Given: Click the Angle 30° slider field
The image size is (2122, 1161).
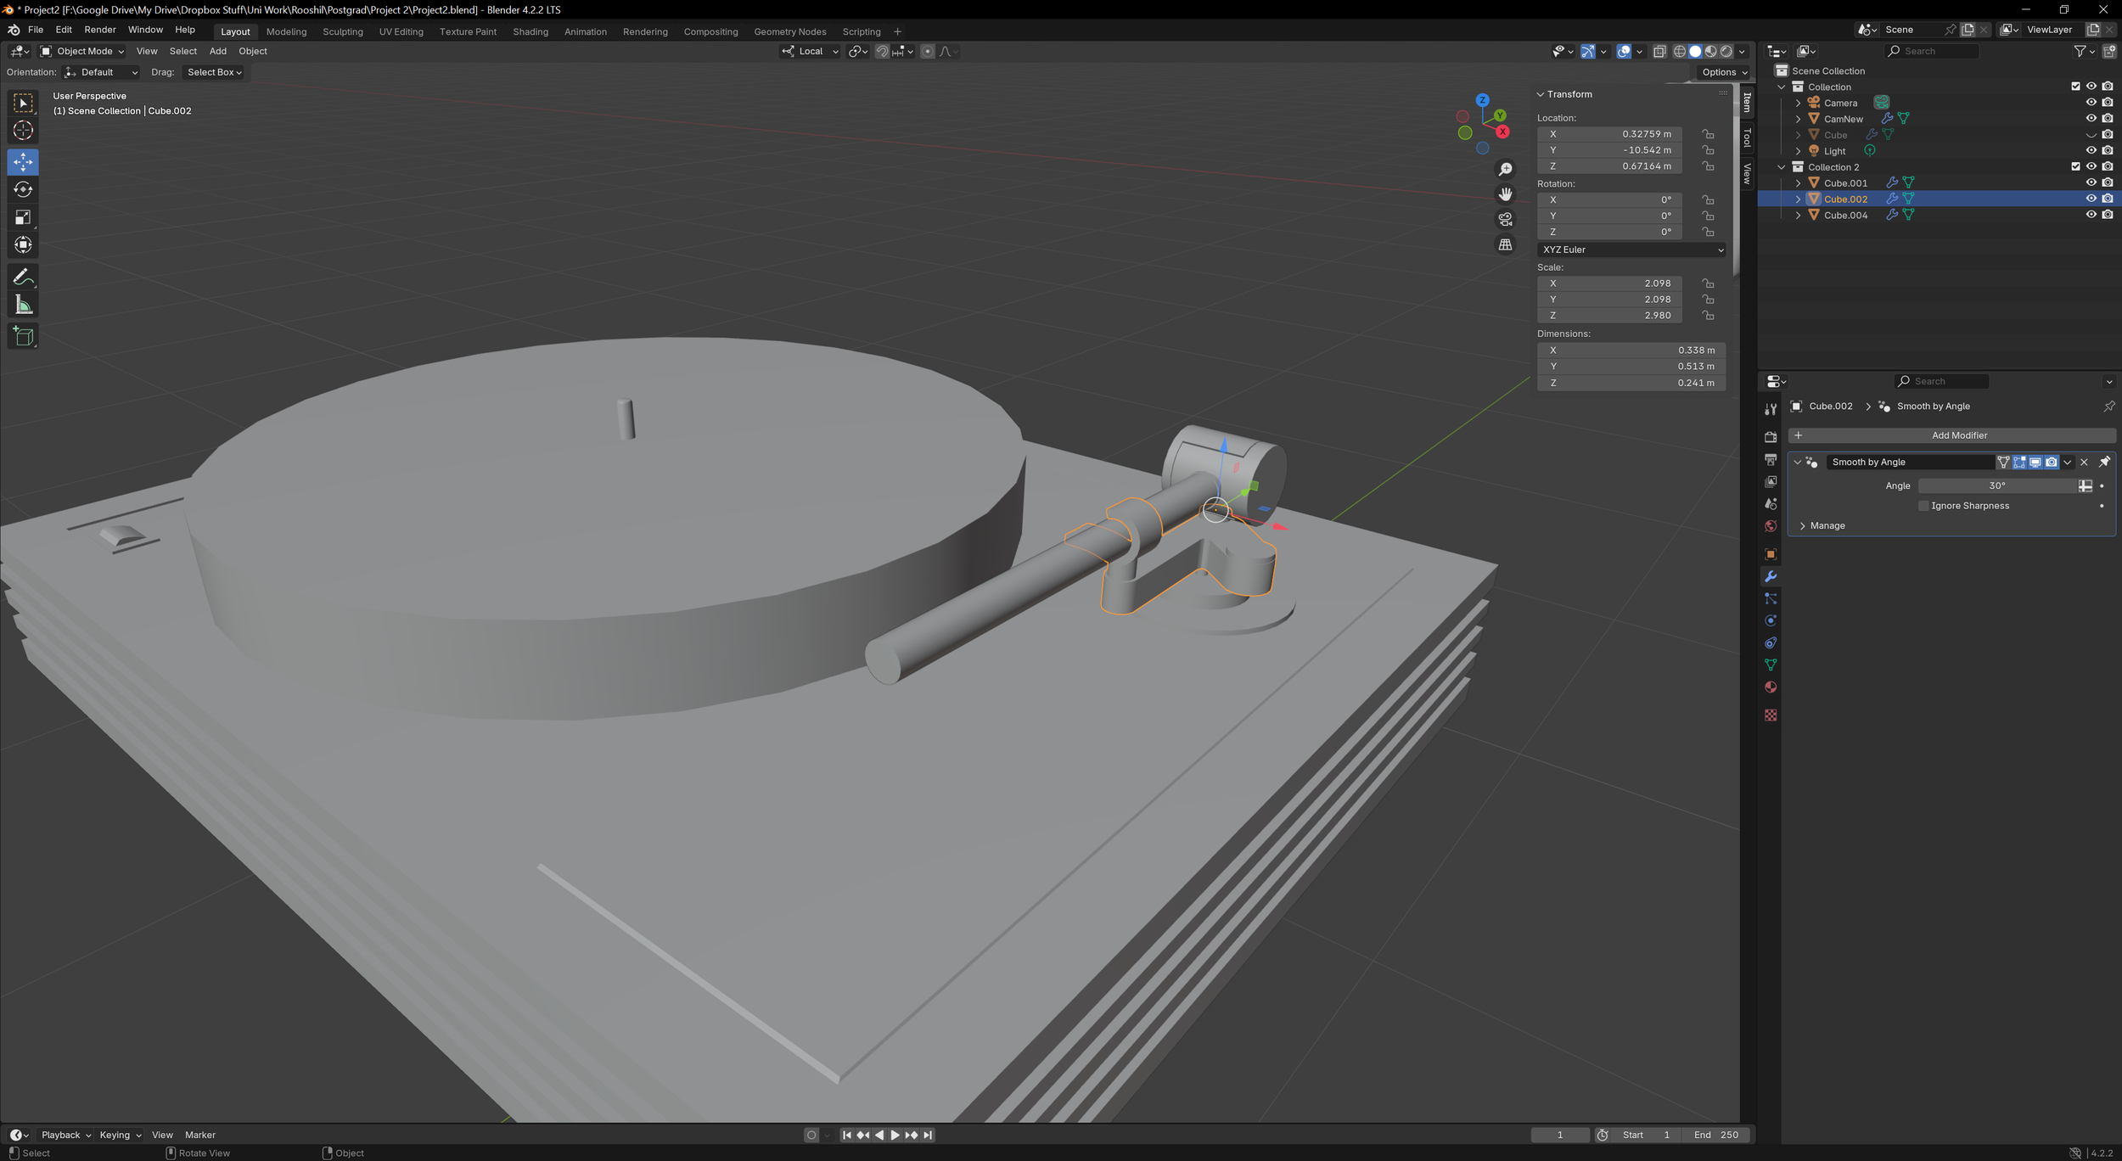Looking at the screenshot, I should click(x=1996, y=485).
